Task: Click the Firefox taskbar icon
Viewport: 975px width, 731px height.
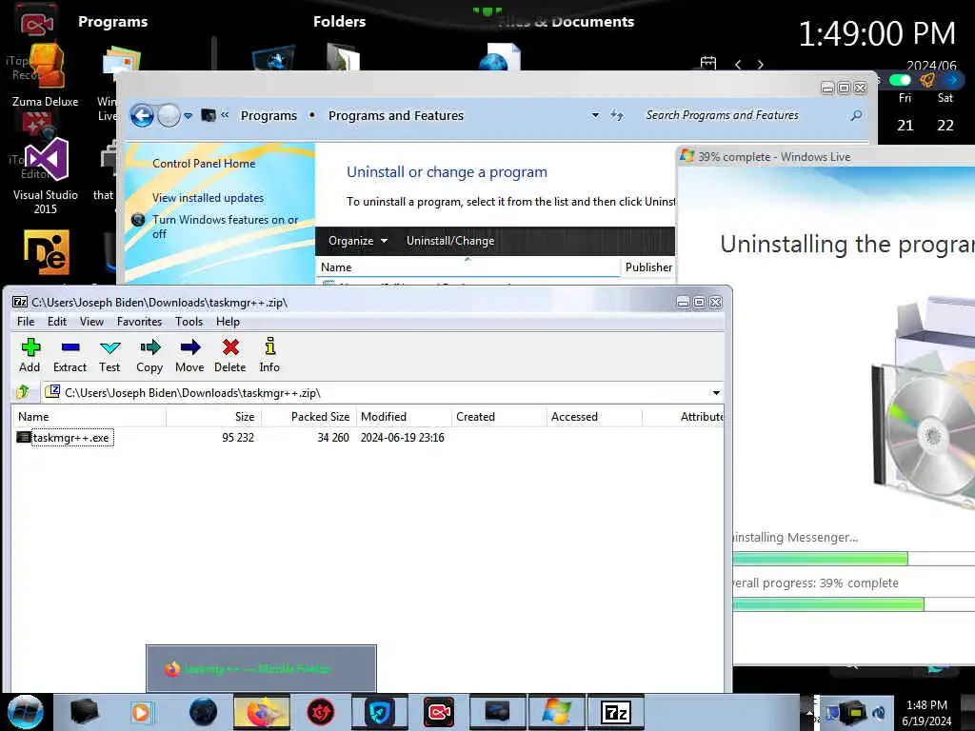Action: coord(262,712)
